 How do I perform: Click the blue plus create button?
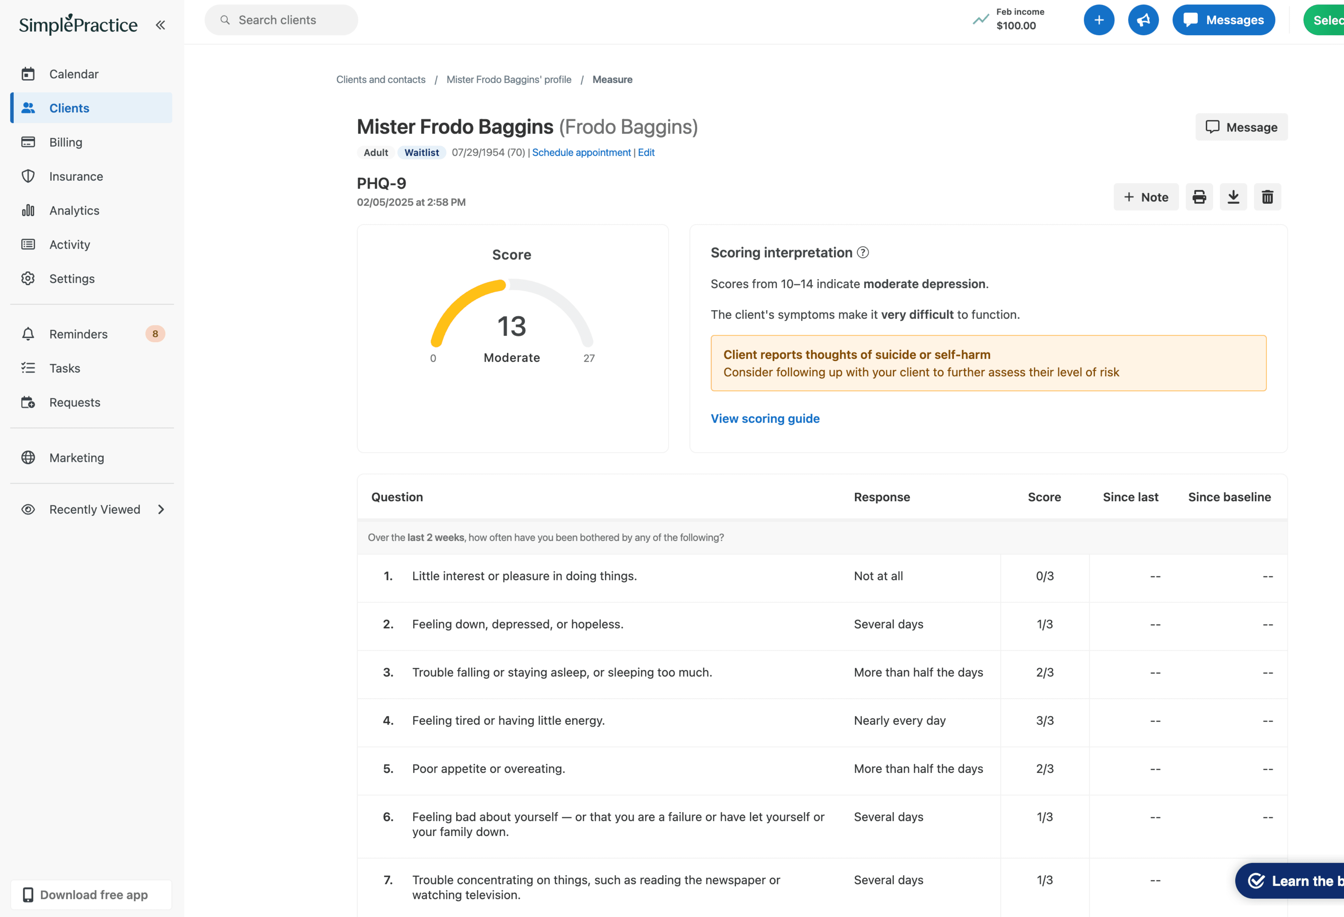point(1099,20)
